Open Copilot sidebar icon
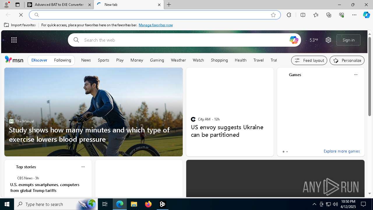373x210 pixels. [366, 15]
